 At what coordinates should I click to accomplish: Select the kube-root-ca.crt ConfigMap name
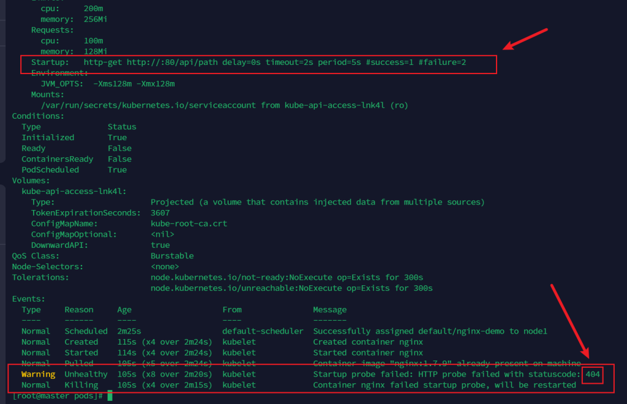point(189,223)
